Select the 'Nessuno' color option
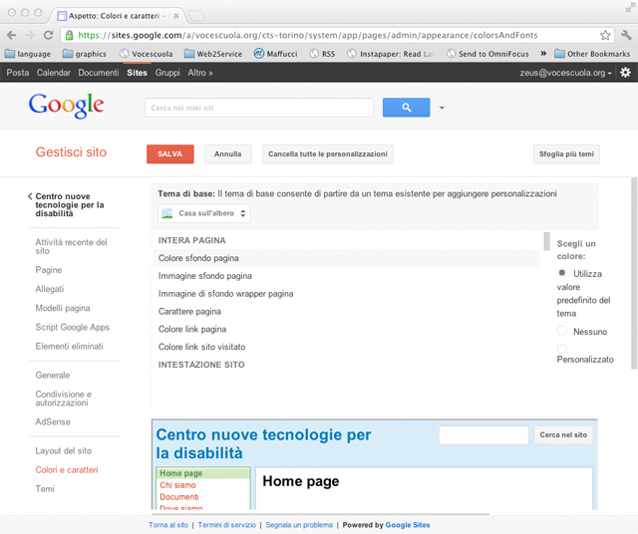Viewport: 638px width, 534px height. point(562,331)
